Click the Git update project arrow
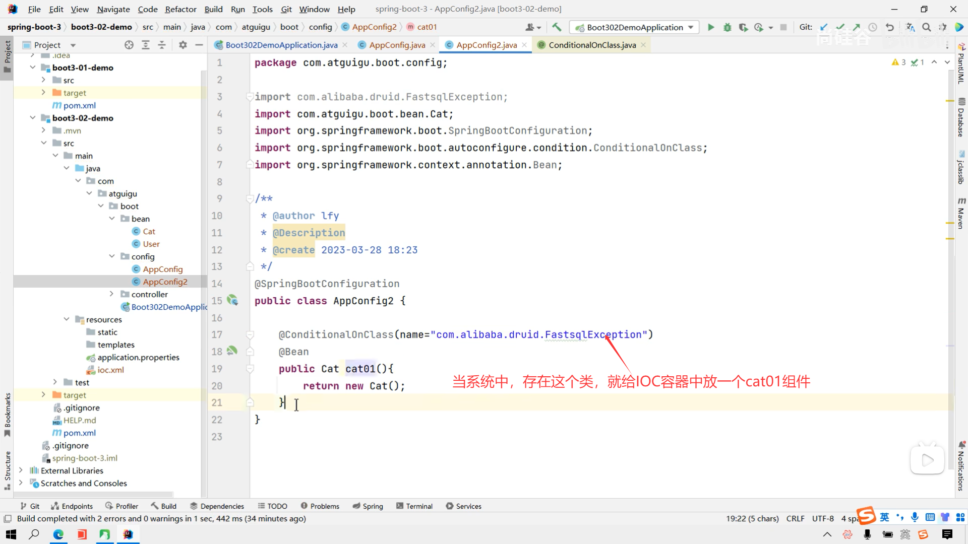 824,27
